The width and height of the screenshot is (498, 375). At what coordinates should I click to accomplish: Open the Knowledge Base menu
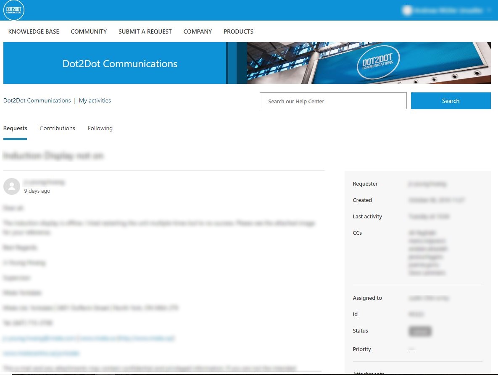click(x=34, y=31)
